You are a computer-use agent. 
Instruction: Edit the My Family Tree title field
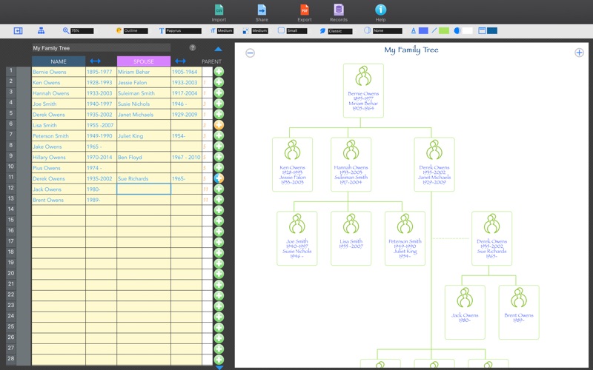[x=101, y=48]
